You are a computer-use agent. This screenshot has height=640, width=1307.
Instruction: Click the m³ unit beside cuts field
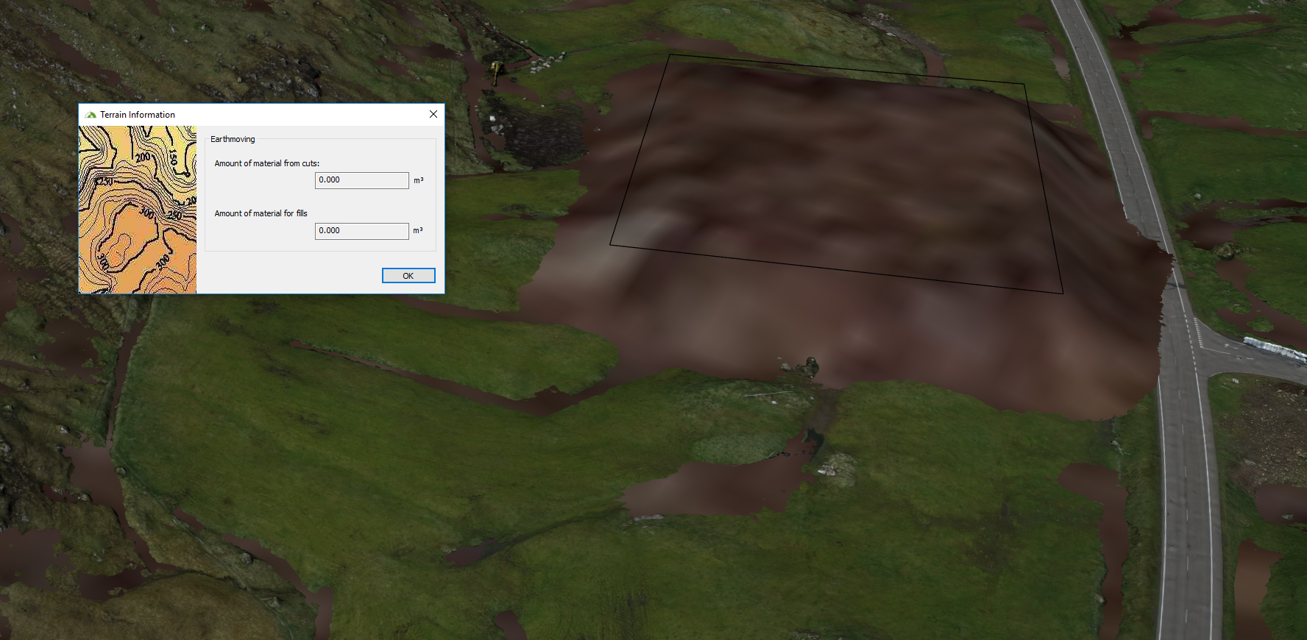tap(418, 180)
